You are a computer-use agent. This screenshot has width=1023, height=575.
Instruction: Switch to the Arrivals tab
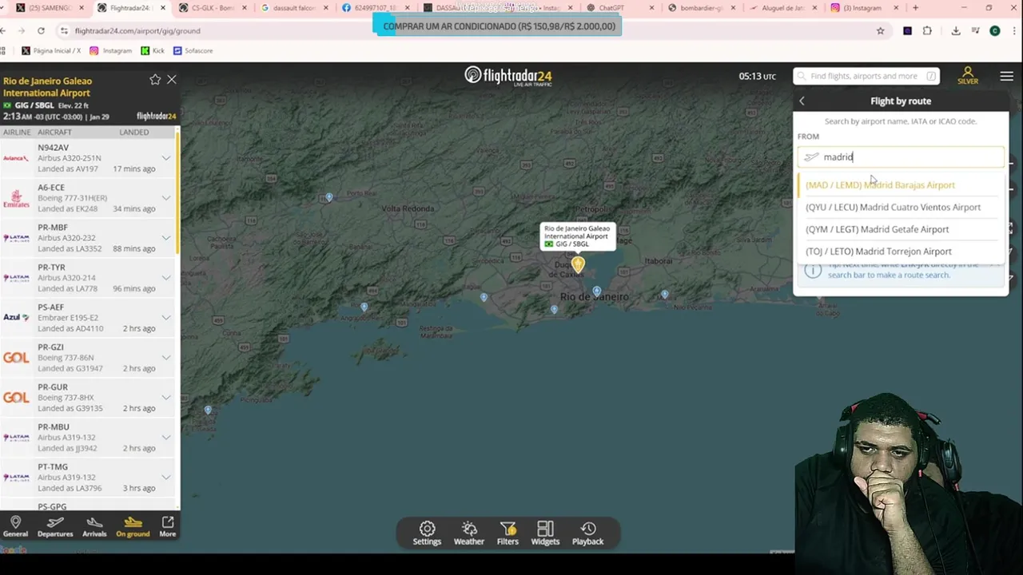pyautogui.click(x=94, y=526)
